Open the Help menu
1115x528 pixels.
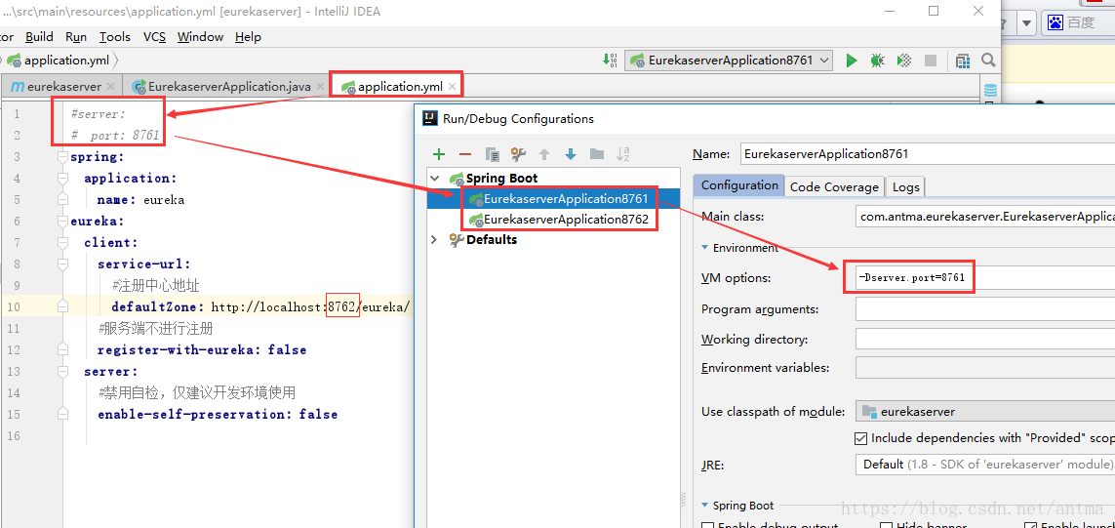(x=248, y=37)
